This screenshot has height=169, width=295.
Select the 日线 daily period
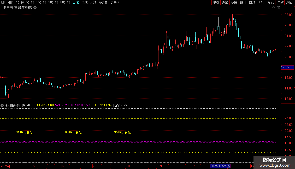click(76, 2)
